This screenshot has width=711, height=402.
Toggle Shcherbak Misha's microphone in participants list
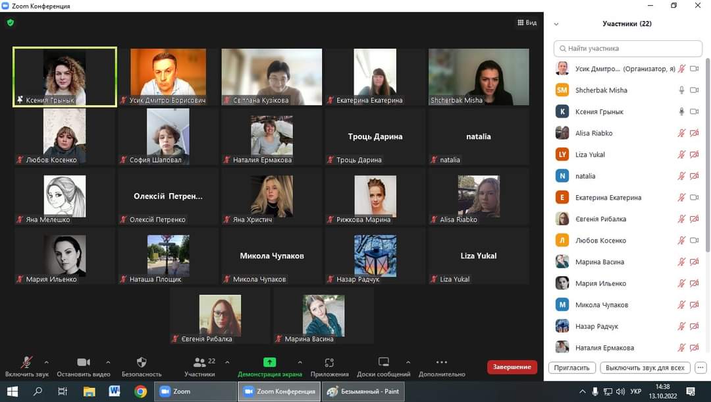pos(681,90)
